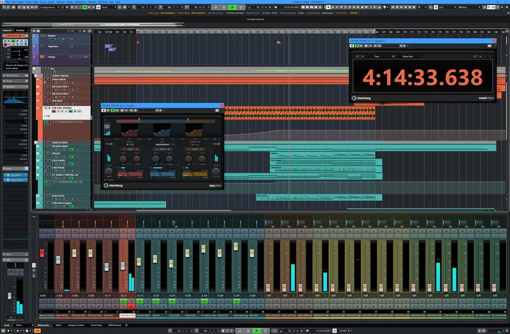Expand the ODDS & SODS folder track
This screenshot has width=510, height=334.
coord(35,142)
